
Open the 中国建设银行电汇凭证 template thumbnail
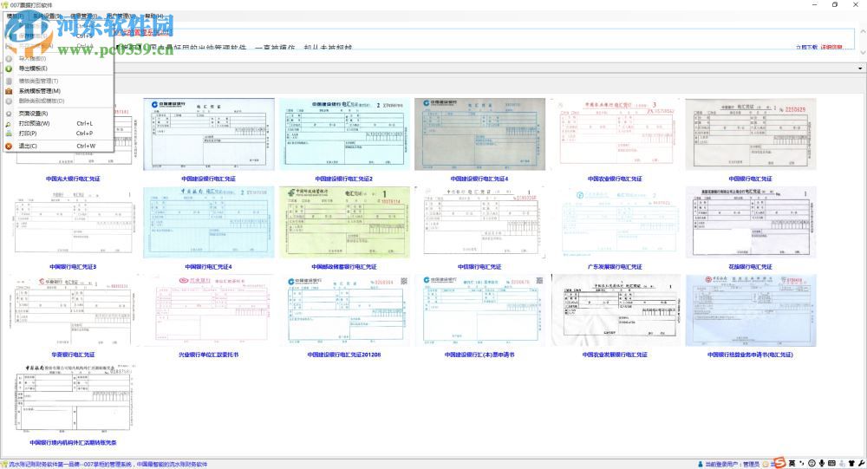click(208, 134)
